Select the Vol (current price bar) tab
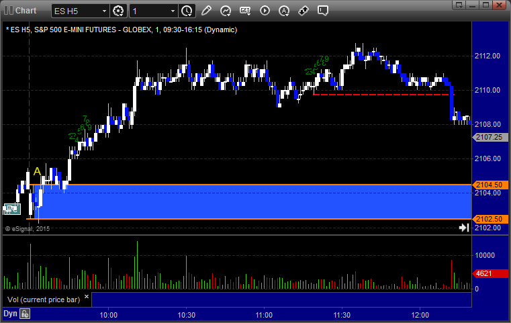This screenshot has height=323, width=511. (x=44, y=299)
